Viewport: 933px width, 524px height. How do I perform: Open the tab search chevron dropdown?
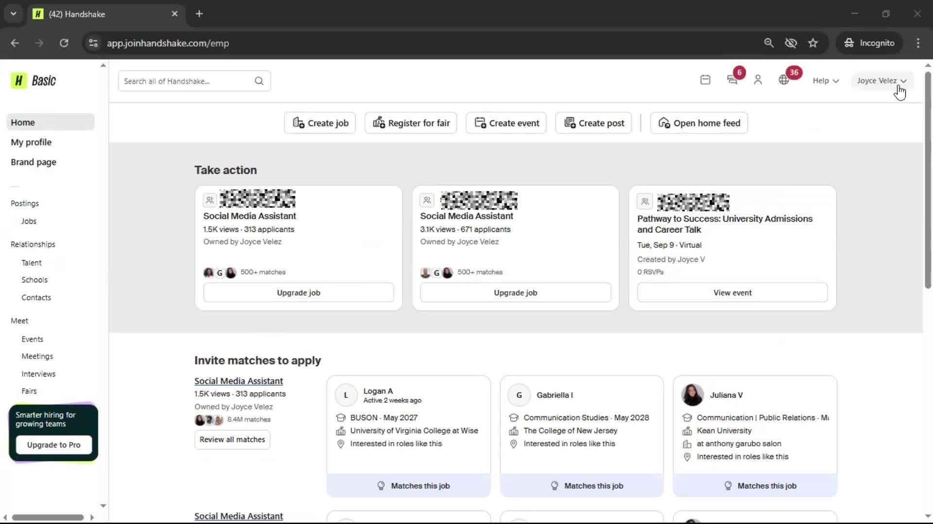click(x=13, y=14)
